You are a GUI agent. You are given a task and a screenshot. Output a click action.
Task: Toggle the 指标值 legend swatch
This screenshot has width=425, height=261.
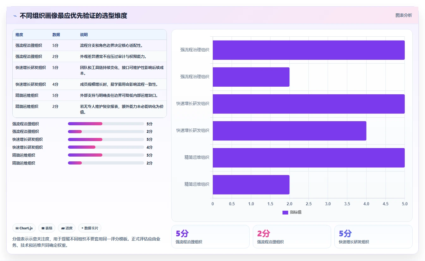pos(285,212)
